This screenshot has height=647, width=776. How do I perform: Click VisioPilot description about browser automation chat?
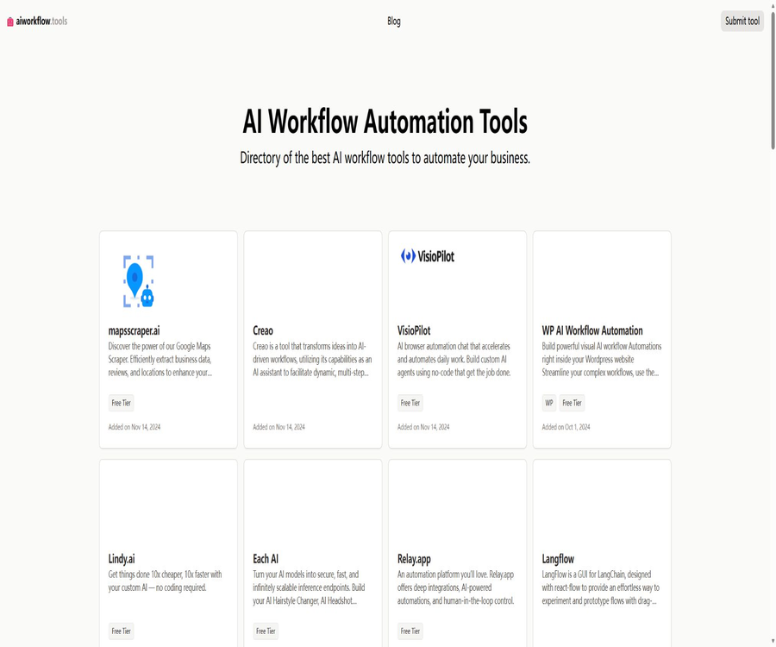click(x=454, y=360)
